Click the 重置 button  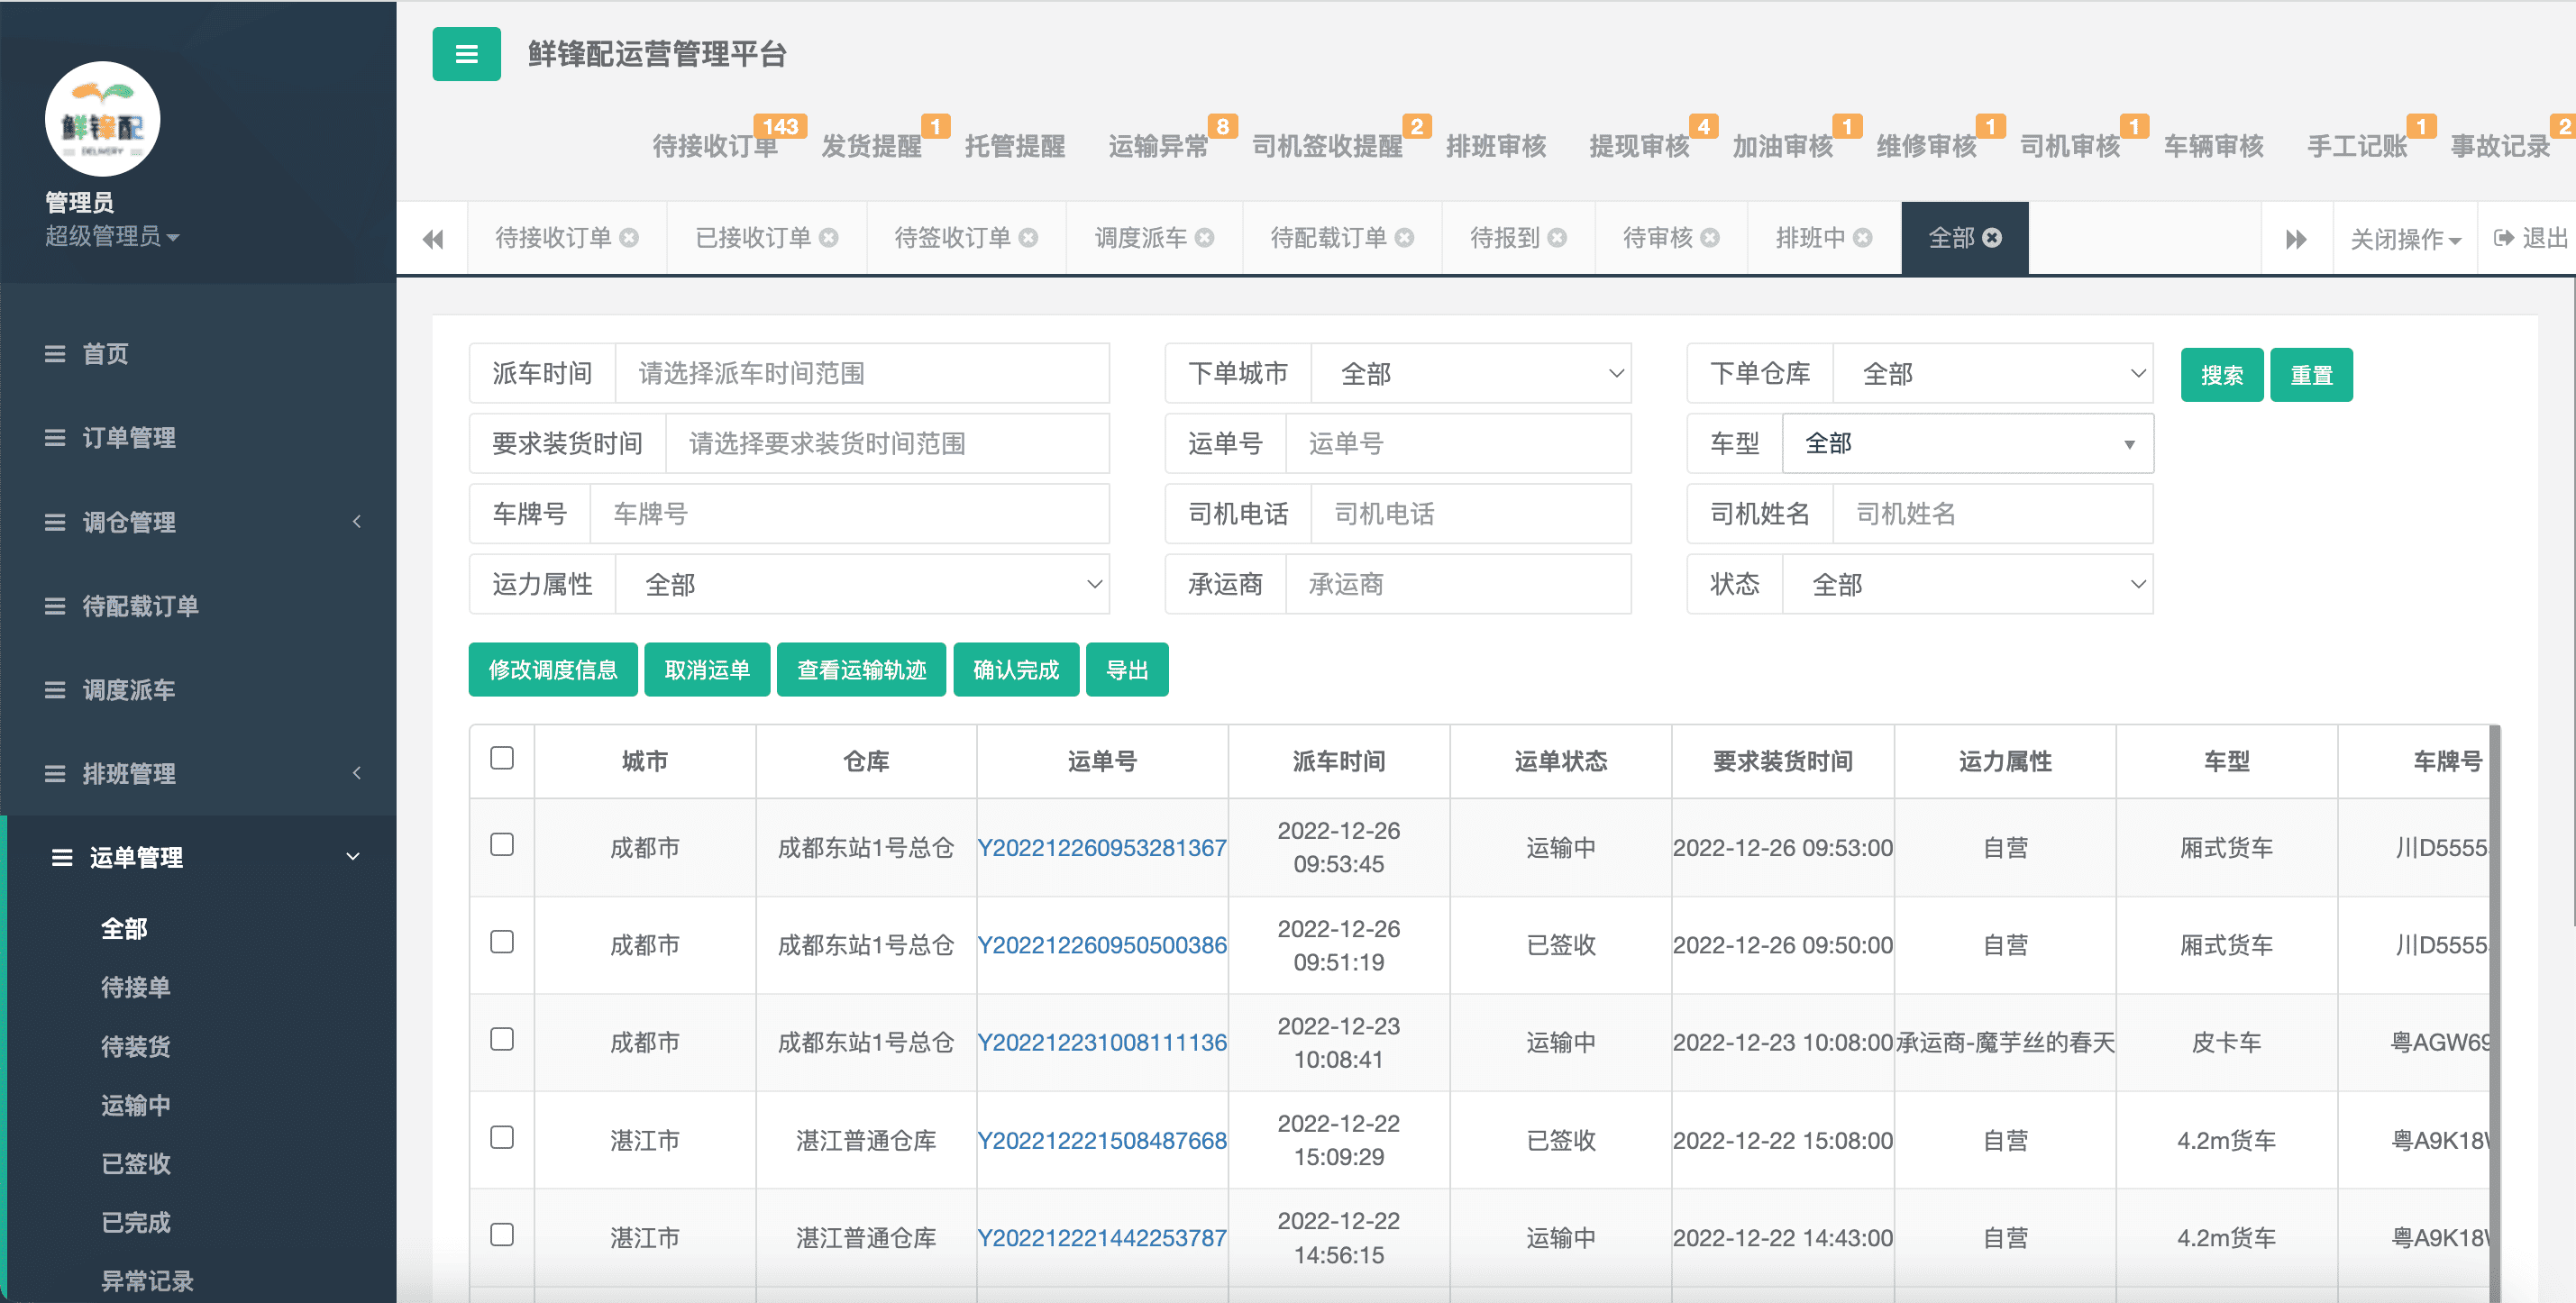(2311, 375)
